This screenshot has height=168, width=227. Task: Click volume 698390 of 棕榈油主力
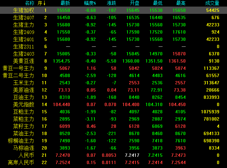[x=211, y=141]
